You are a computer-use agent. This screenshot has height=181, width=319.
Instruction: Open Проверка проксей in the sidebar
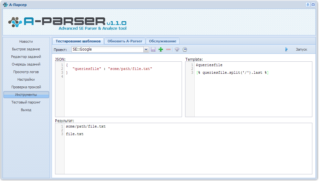pyautogui.click(x=26, y=87)
